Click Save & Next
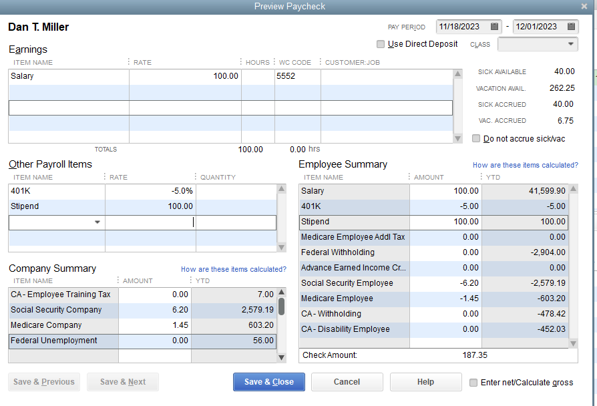Screen dimensions: 597x406 click(122, 382)
